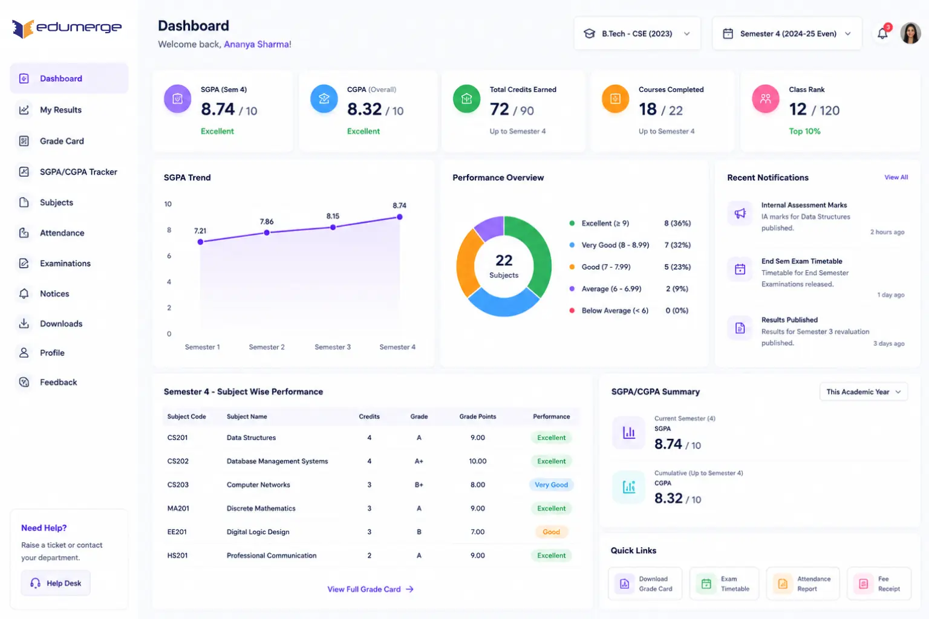
Task: Open the This Academic Year dropdown
Action: 864,392
